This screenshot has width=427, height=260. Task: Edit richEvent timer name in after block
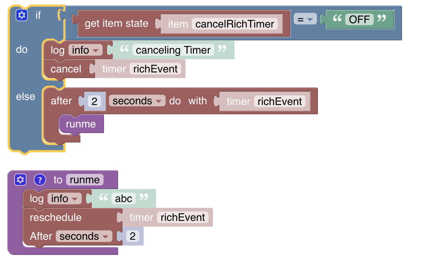pos(279,101)
